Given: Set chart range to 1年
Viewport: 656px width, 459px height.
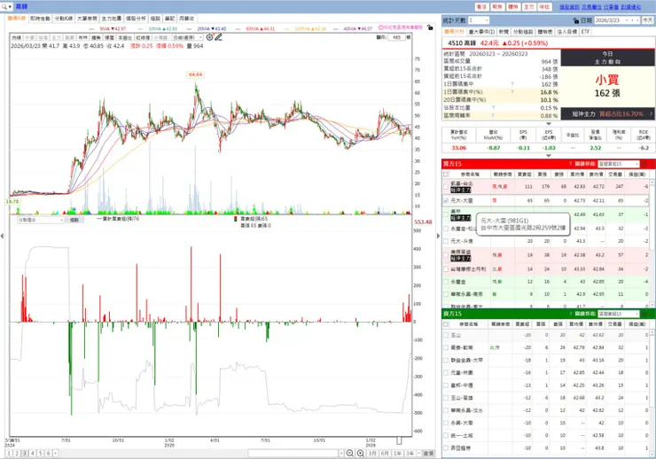Looking at the screenshot, I should coord(397,453).
